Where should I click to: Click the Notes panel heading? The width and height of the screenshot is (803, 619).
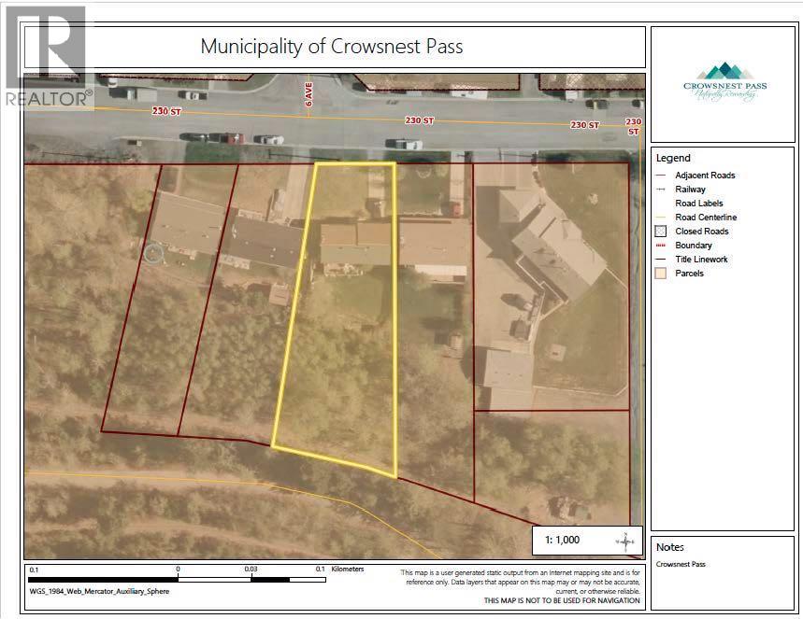(x=670, y=547)
